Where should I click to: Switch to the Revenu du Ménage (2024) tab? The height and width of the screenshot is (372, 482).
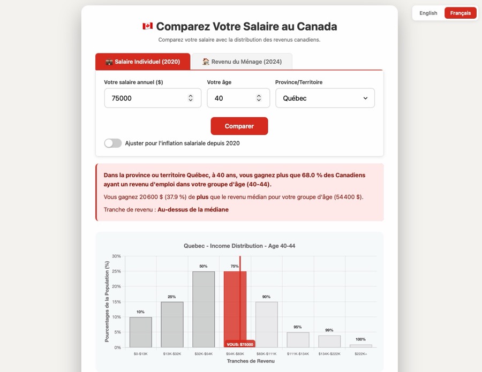click(242, 62)
